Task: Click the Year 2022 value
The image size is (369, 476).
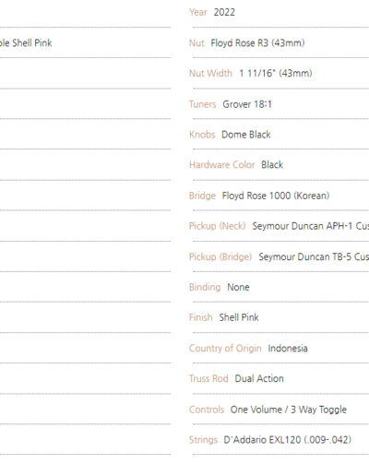Action: pyautogui.click(x=224, y=12)
